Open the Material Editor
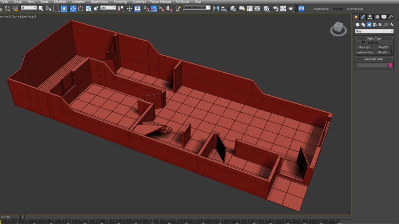Screen dimensions: 399x224 click(267, 9)
